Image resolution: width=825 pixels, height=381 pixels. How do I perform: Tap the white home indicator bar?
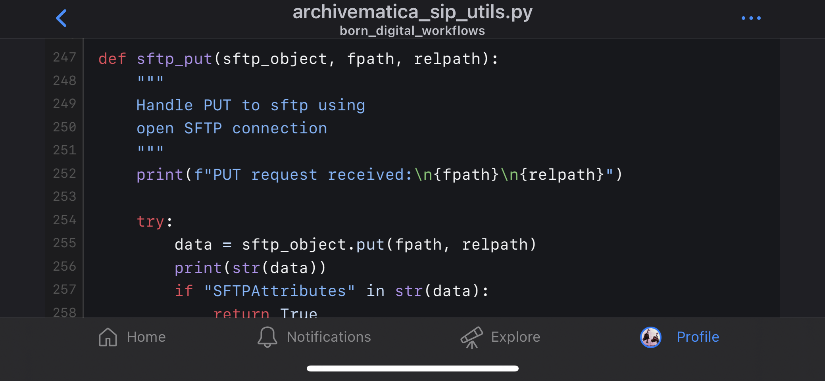412,368
